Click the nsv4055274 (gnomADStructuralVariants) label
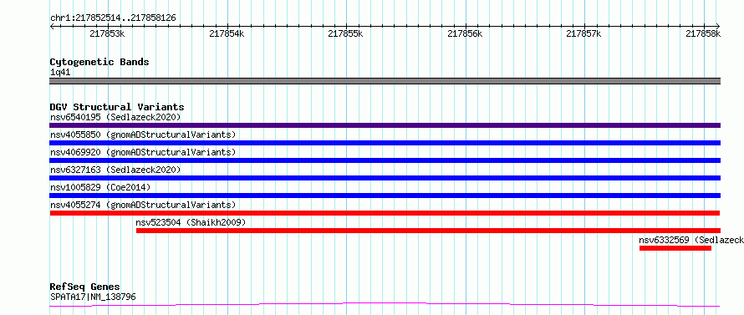The height and width of the screenshot is (315, 744). click(x=143, y=205)
